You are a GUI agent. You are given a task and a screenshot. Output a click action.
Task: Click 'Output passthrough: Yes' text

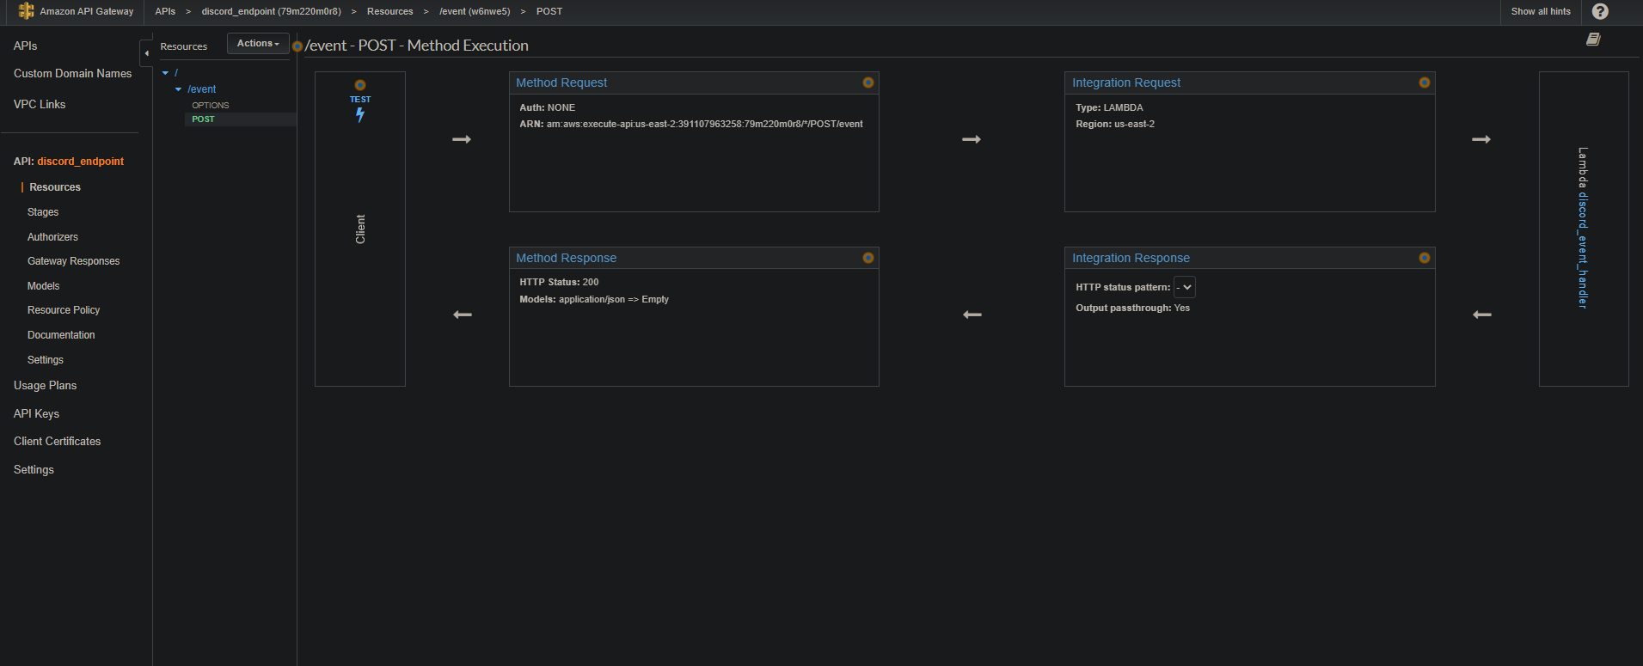tap(1133, 308)
